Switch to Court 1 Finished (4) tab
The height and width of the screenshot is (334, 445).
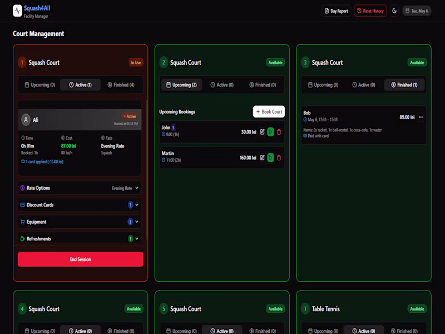pyautogui.click(x=121, y=85)
